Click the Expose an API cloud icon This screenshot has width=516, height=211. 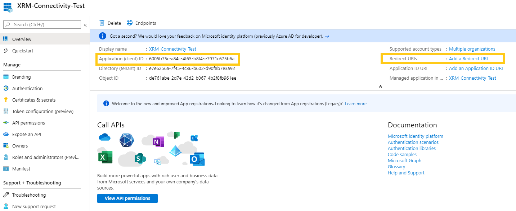click(6, 134)
